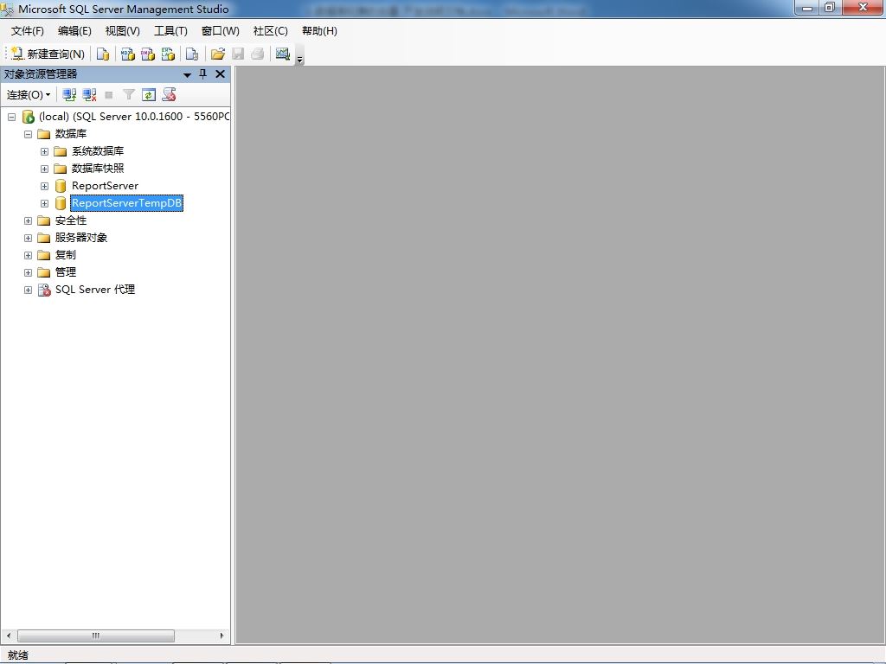Click the Analysis Services MDX query icon
Screen dimensions: 886x664
click(x=128, y=54)
